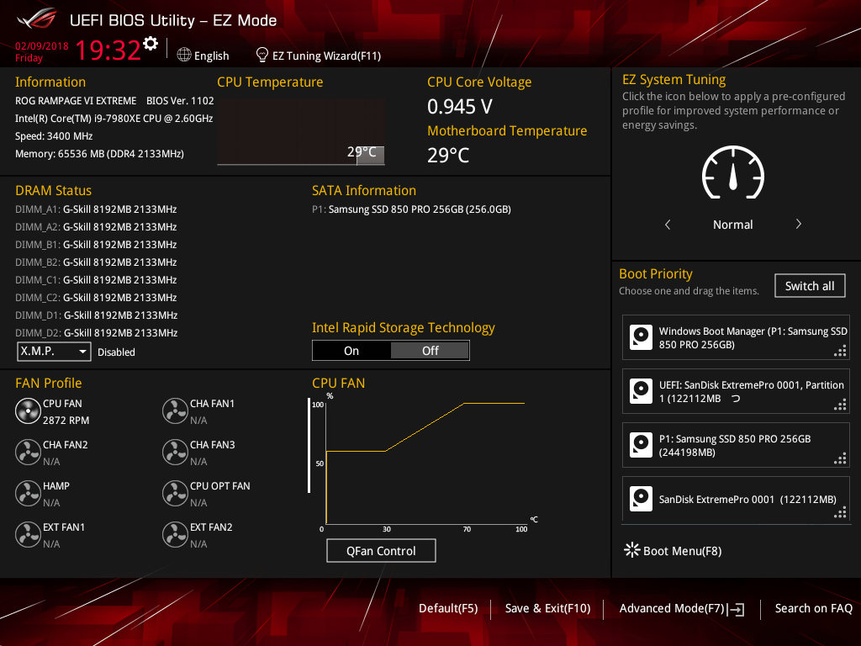Click DIMM_A1 G-Skill 8192MB entry
The width and height of the screenshot is (861, 646).
[96, 209]
